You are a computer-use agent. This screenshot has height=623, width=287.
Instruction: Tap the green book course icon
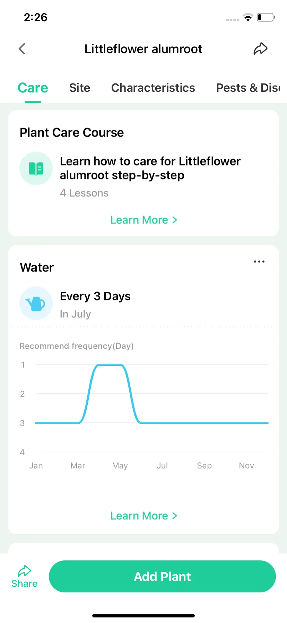36,168
